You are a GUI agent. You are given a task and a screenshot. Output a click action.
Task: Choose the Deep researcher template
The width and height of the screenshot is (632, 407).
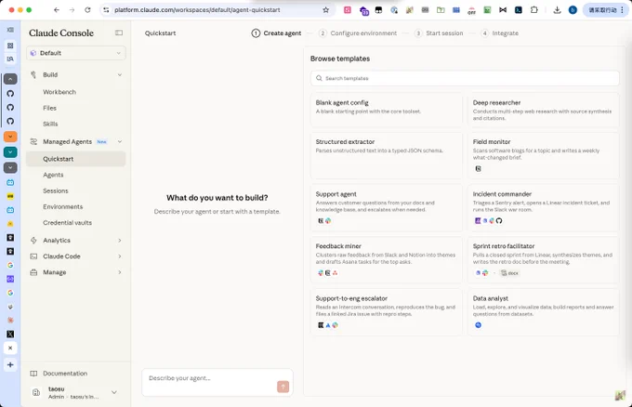click(544, 110)
